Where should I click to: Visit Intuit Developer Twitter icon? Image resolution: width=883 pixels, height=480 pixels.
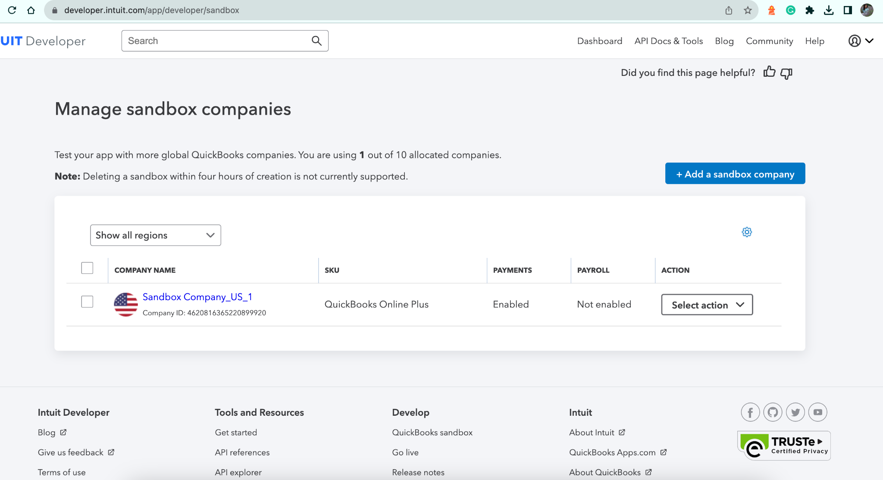click(x=795, y=412)
